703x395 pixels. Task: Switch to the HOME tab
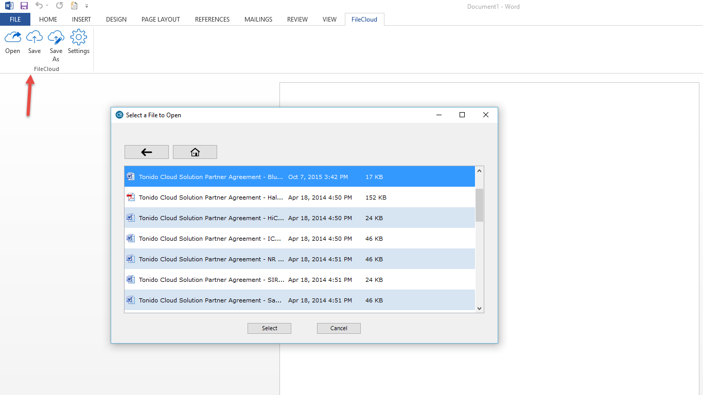pos(48,20)
